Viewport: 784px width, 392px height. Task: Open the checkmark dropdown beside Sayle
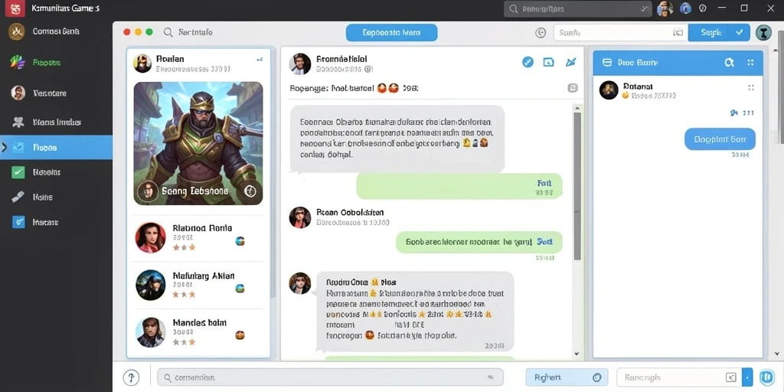pos(740,32)
